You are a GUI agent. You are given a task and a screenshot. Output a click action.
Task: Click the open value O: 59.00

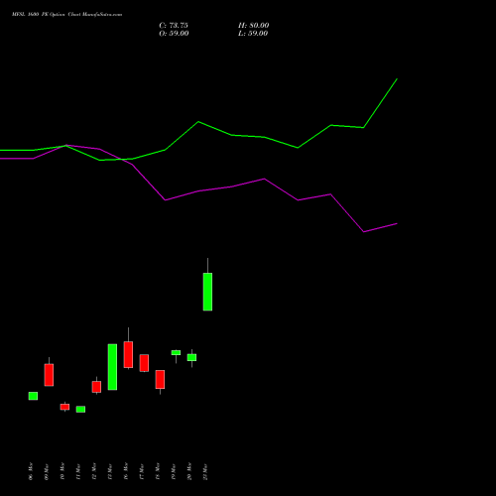pos(174,34)
